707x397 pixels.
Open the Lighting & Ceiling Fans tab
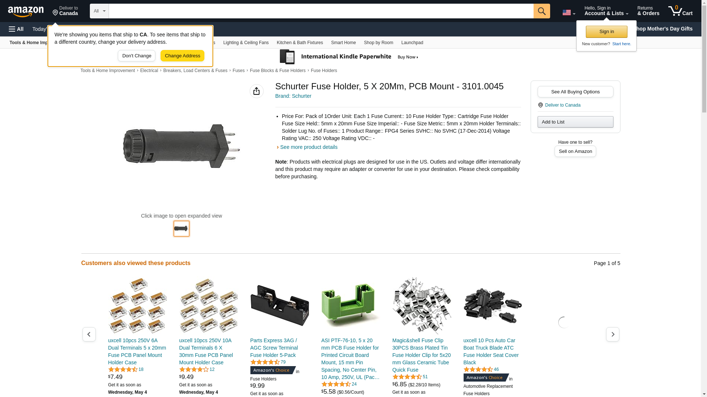(x=246, y=43)
